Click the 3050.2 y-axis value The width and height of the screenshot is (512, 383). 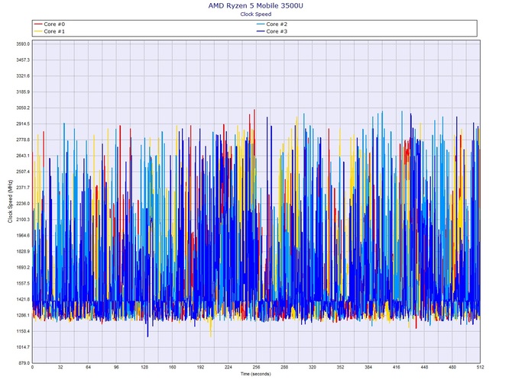click(x=23, y=108)
